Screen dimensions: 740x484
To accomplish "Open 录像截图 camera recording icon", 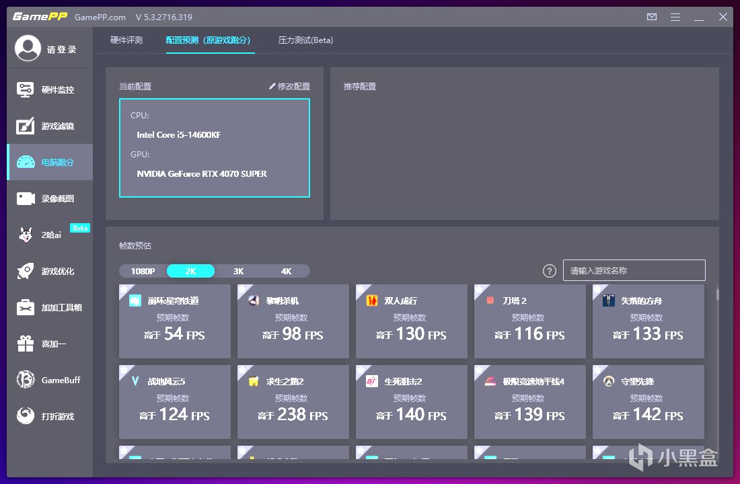I will (x=26, y=198).
